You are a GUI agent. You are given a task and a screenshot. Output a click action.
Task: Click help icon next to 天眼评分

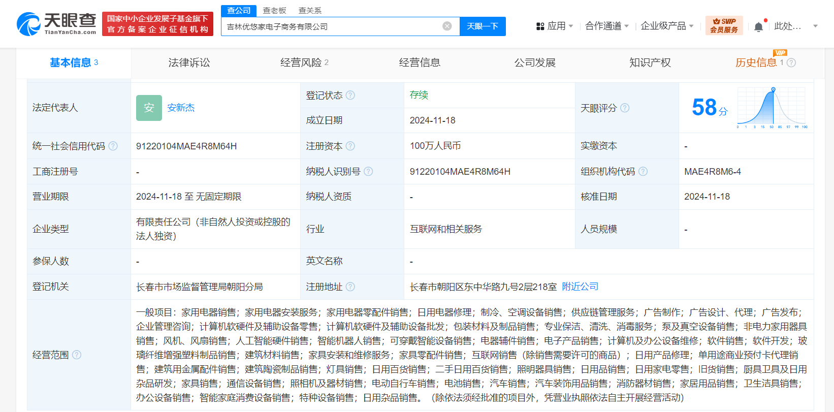[x=625, y=108]
